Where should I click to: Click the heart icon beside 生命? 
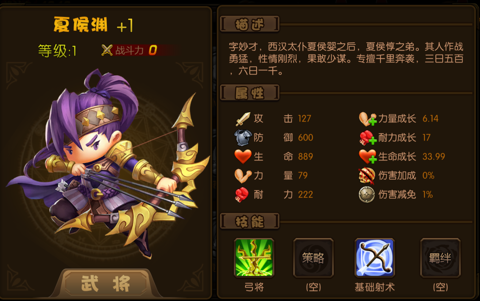[x=243, y=157]
